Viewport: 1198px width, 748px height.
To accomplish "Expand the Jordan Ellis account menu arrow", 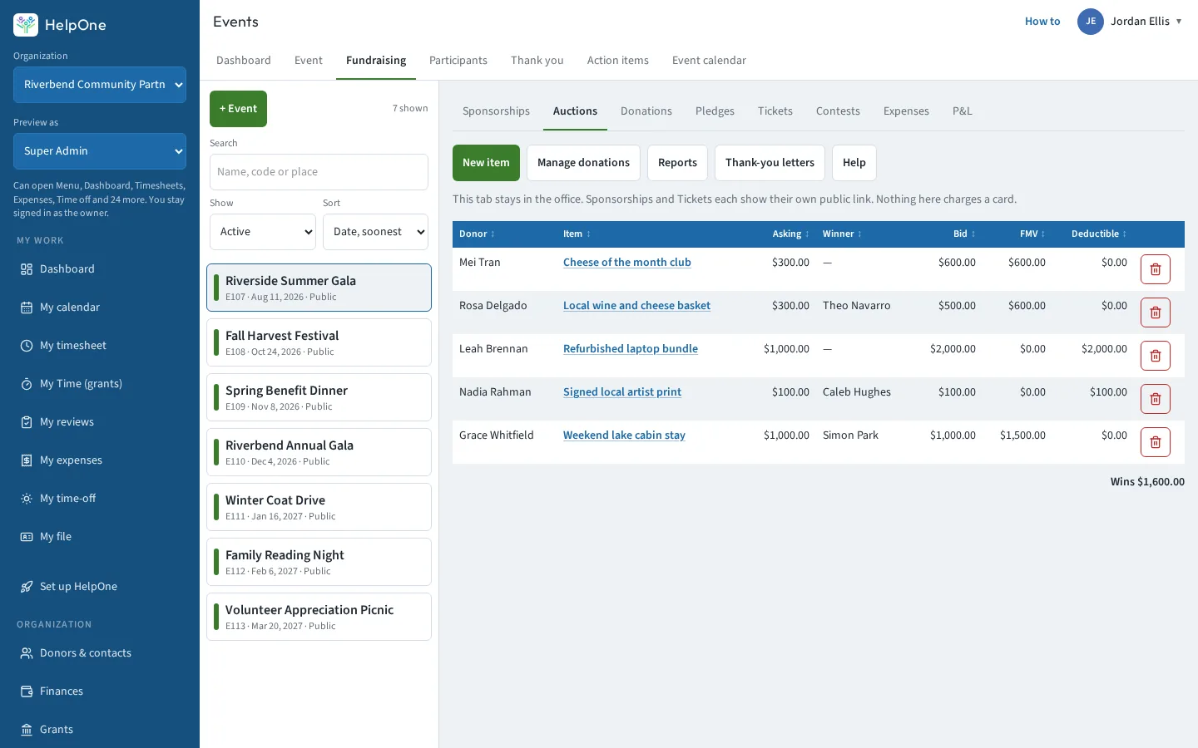I will tap(1179, 22).
